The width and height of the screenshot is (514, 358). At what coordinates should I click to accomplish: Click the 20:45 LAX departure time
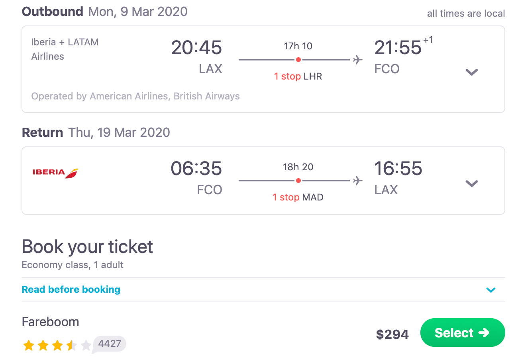point(196,48)
